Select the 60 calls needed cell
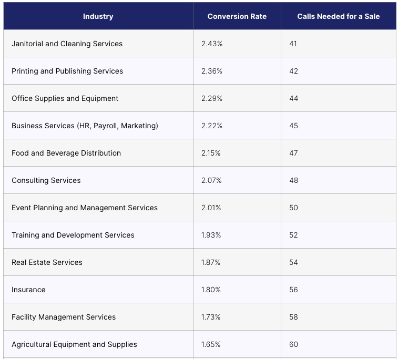The height and width of the screenshot is (359, 398). point(293,344)
